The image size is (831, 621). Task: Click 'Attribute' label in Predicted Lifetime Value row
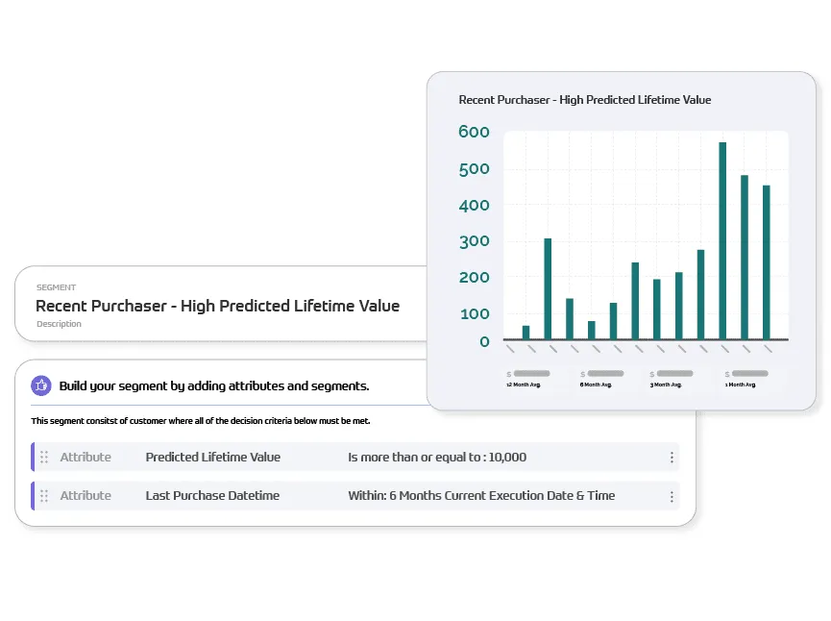[x=86, y=458]
